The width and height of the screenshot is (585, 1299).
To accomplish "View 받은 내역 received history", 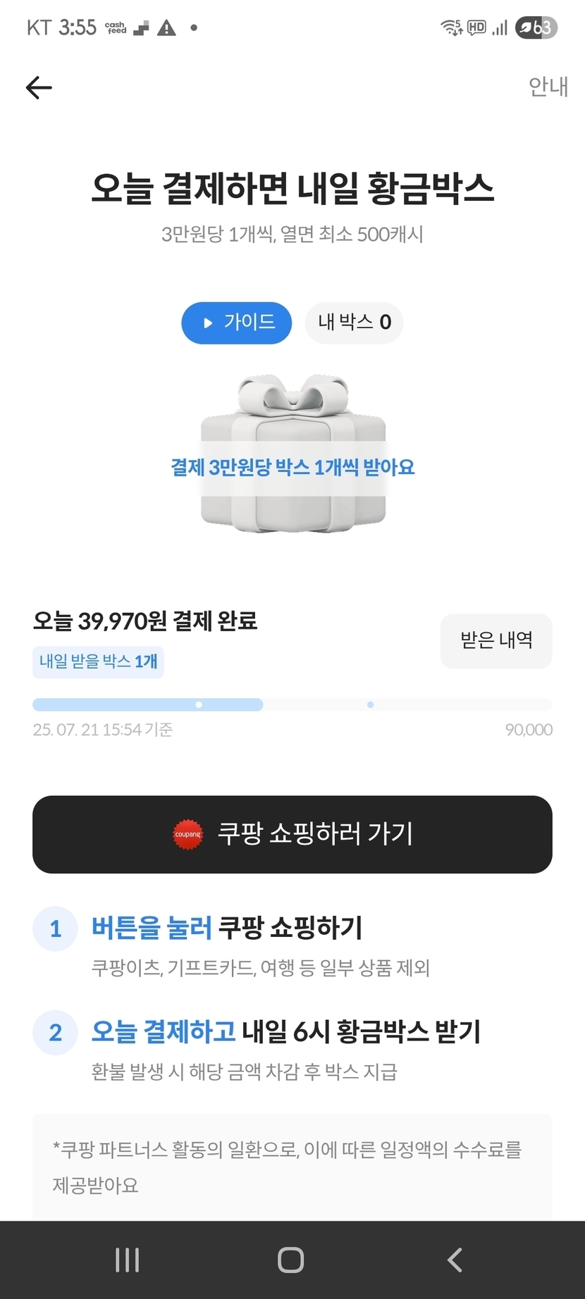I will click(496, 640).
